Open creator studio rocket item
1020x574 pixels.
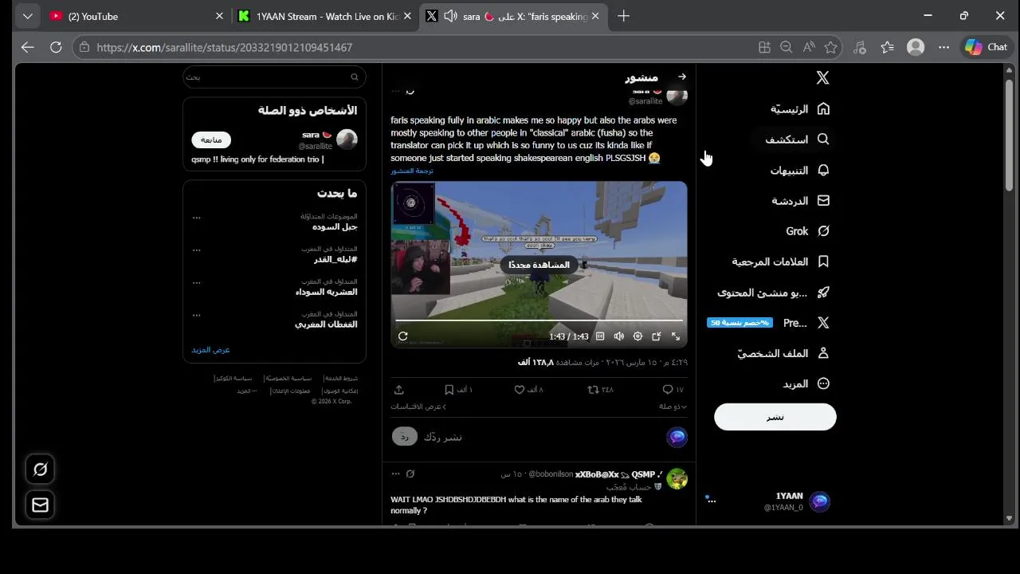(x=773, y=293)
